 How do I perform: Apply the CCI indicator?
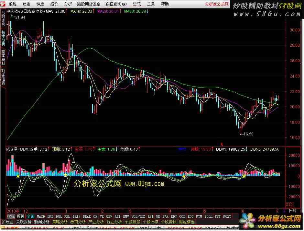click(x=182, y=216)
